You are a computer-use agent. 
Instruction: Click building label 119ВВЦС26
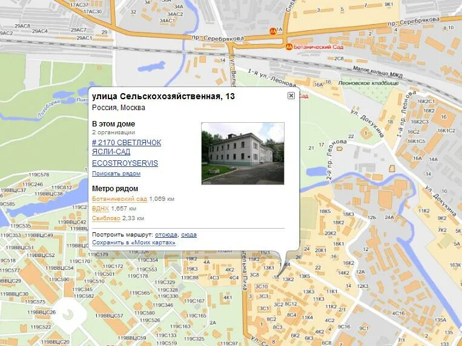pos(42,312)
